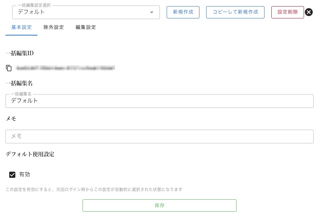Click the デフォルト使用設定 section heading
Image resolution: width=318 pixels, height=214 pixels.
(x=30, y=154)
